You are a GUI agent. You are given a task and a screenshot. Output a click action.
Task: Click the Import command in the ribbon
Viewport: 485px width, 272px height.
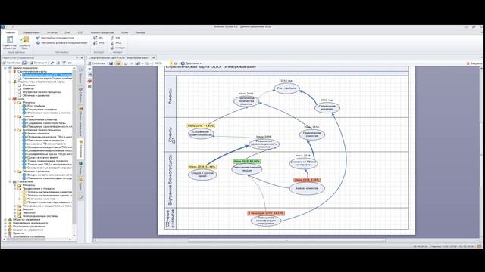click(117, 48)
